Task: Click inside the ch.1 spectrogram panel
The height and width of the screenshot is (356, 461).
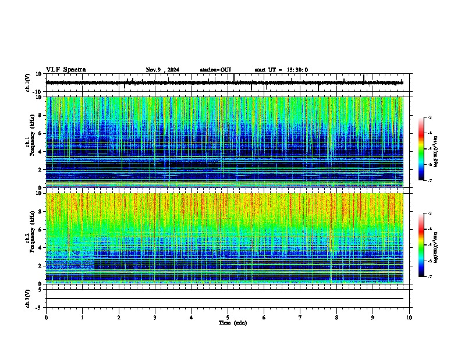Action: [x=225, y=142]
